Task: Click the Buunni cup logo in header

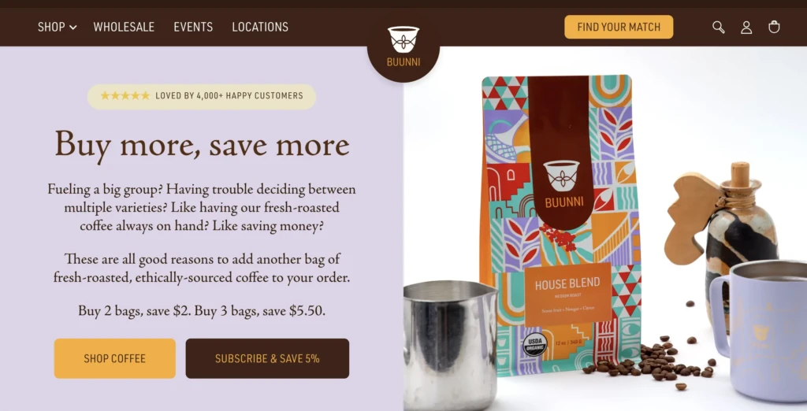Action: coord(403,46)
